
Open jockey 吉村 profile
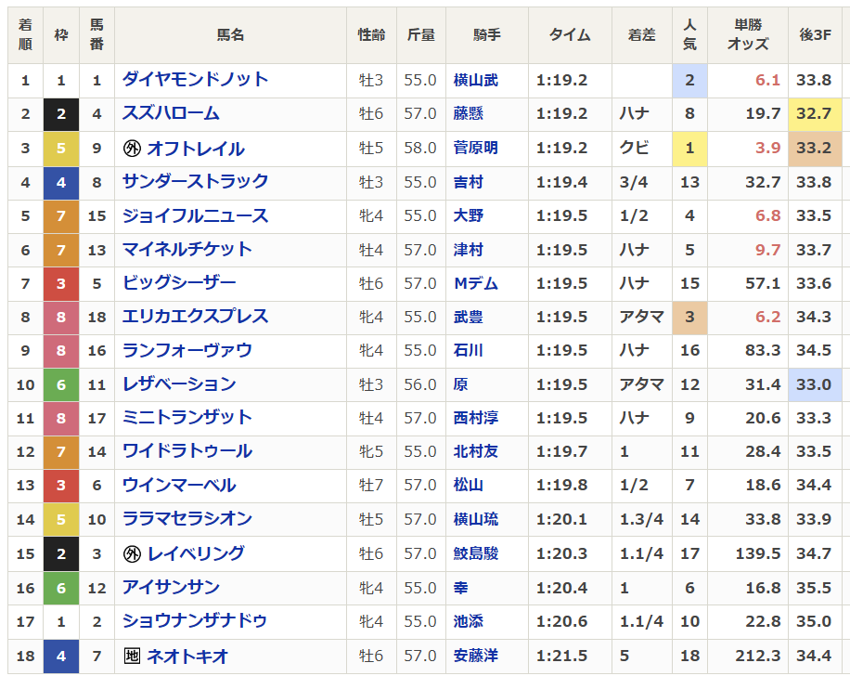coord(469,182)
